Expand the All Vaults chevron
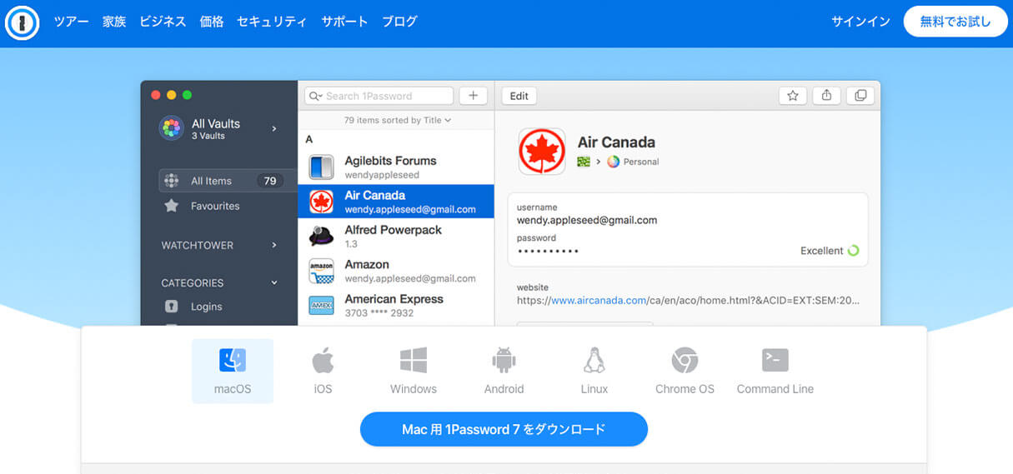The image size is (1013, 474). tap(274, 128)
